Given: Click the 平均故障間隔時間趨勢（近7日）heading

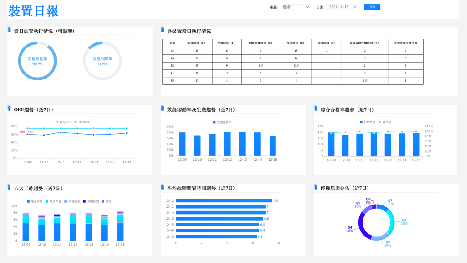Looking at the screenshot, I should coord(201,188).
